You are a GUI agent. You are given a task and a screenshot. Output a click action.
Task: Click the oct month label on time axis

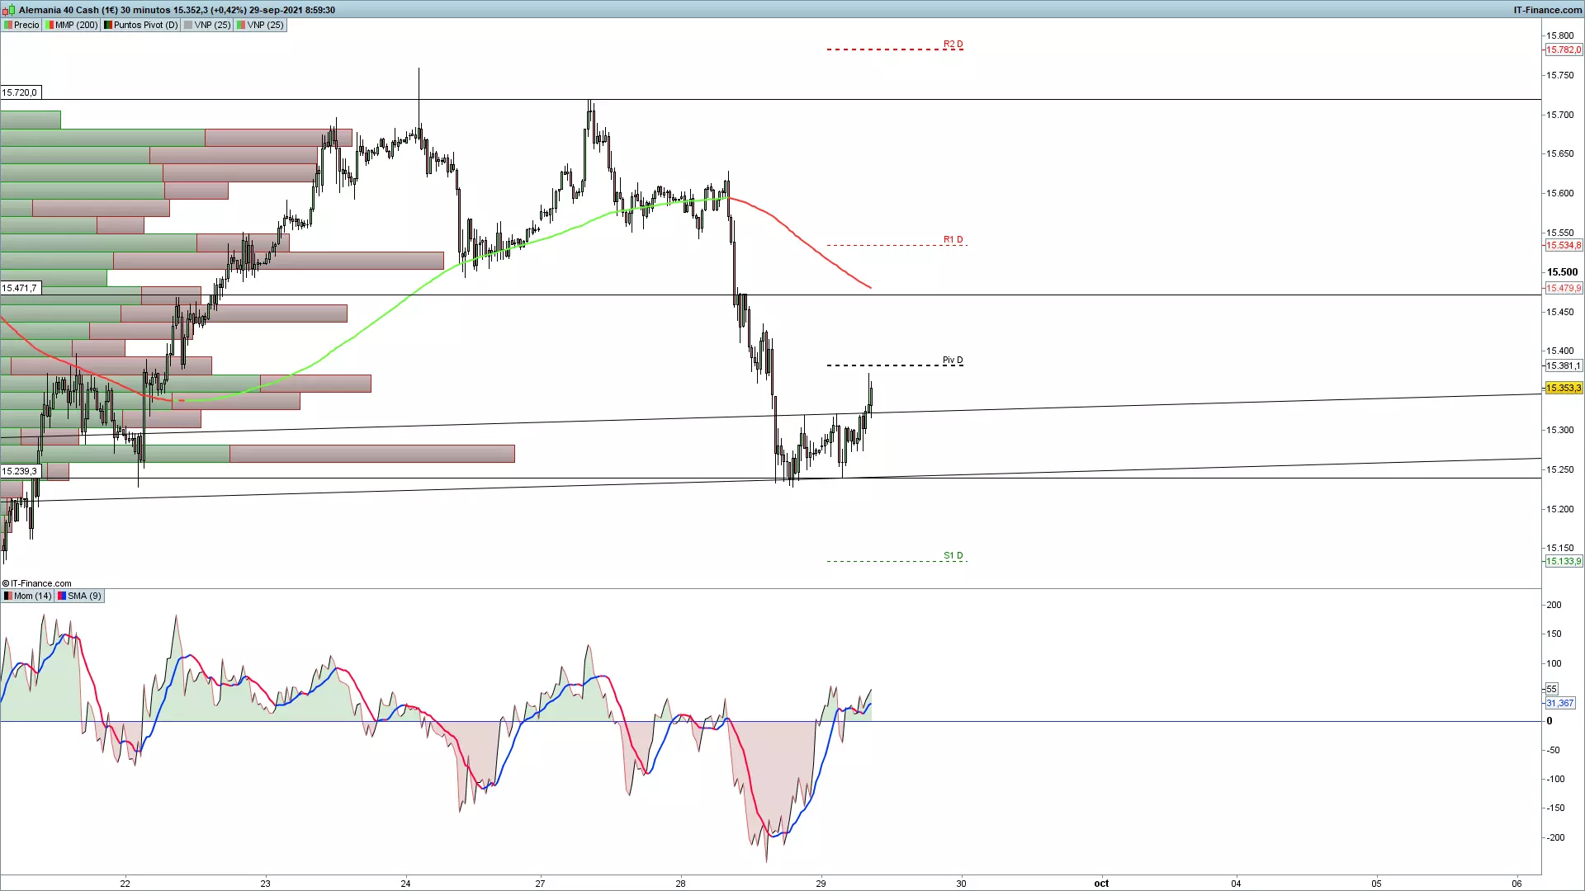(x=1101, y=884)
